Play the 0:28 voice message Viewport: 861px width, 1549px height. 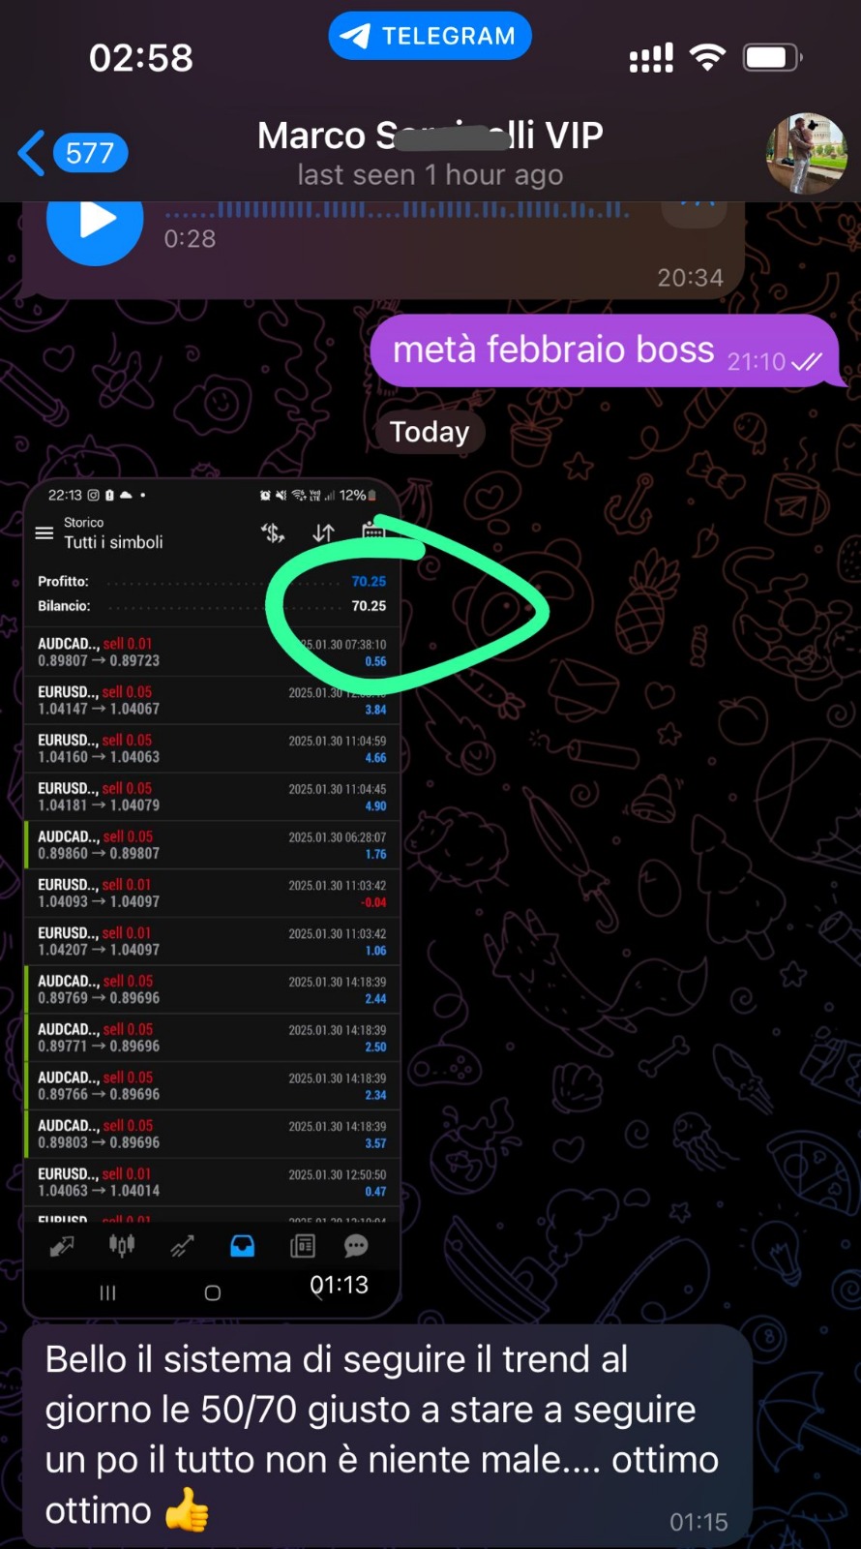pyautogui.click(x=95, y=221)
